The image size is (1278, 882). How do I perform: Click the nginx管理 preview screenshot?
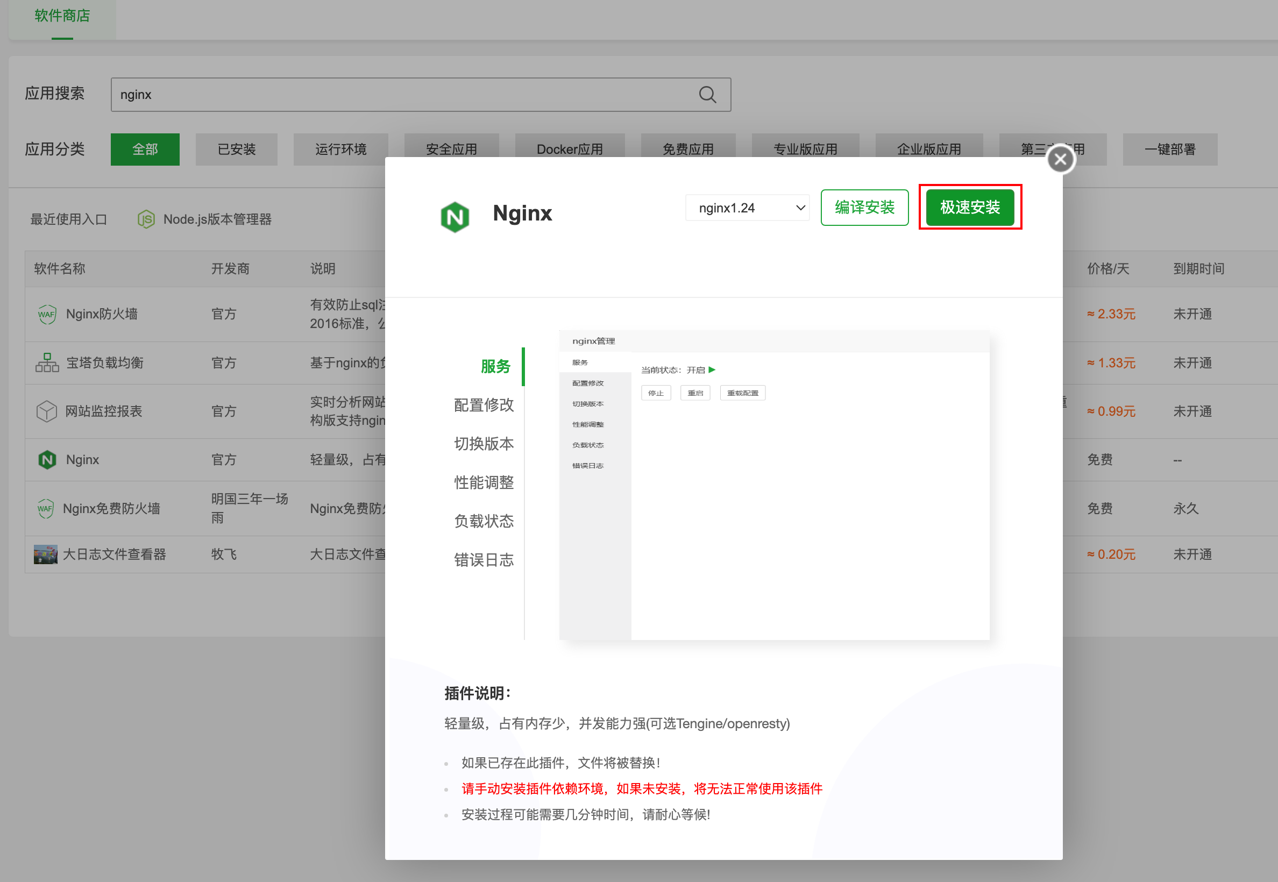click(x=774, y=485)
